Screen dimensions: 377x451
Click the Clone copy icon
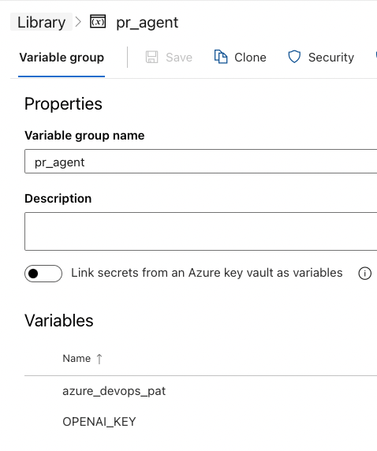coord(221,57)
